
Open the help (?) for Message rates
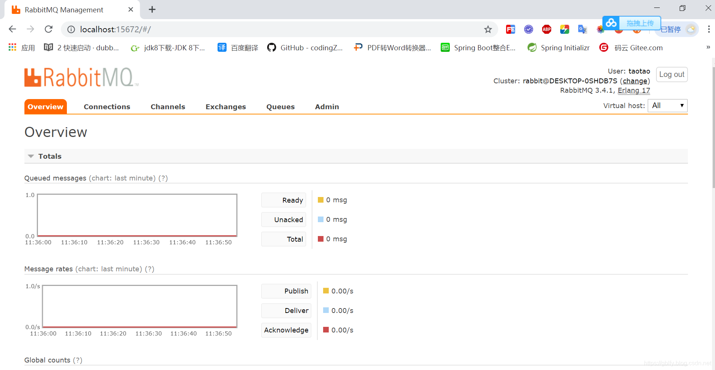point(150,269)
